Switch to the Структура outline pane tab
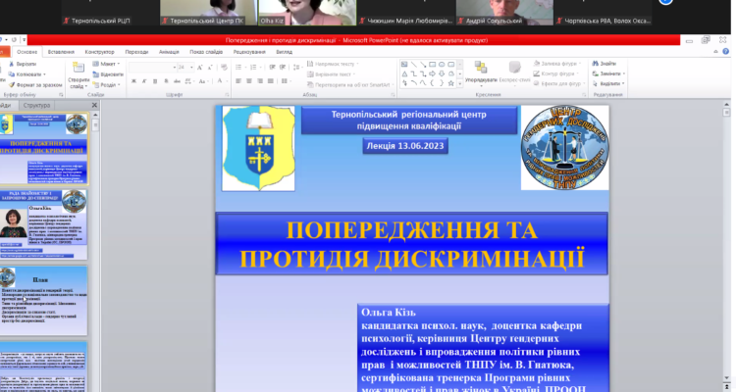The image size is (736, 392). (36, 106)
